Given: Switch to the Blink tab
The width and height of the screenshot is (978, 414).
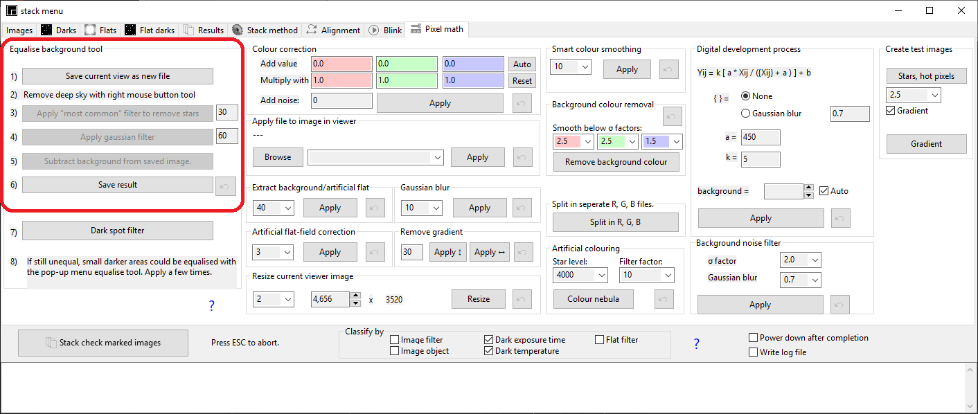Looking at the screenshot, I should point(386,30).
